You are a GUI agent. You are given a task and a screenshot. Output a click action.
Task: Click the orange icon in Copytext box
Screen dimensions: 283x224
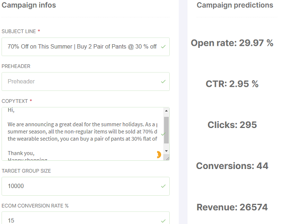tap(159, 155)
